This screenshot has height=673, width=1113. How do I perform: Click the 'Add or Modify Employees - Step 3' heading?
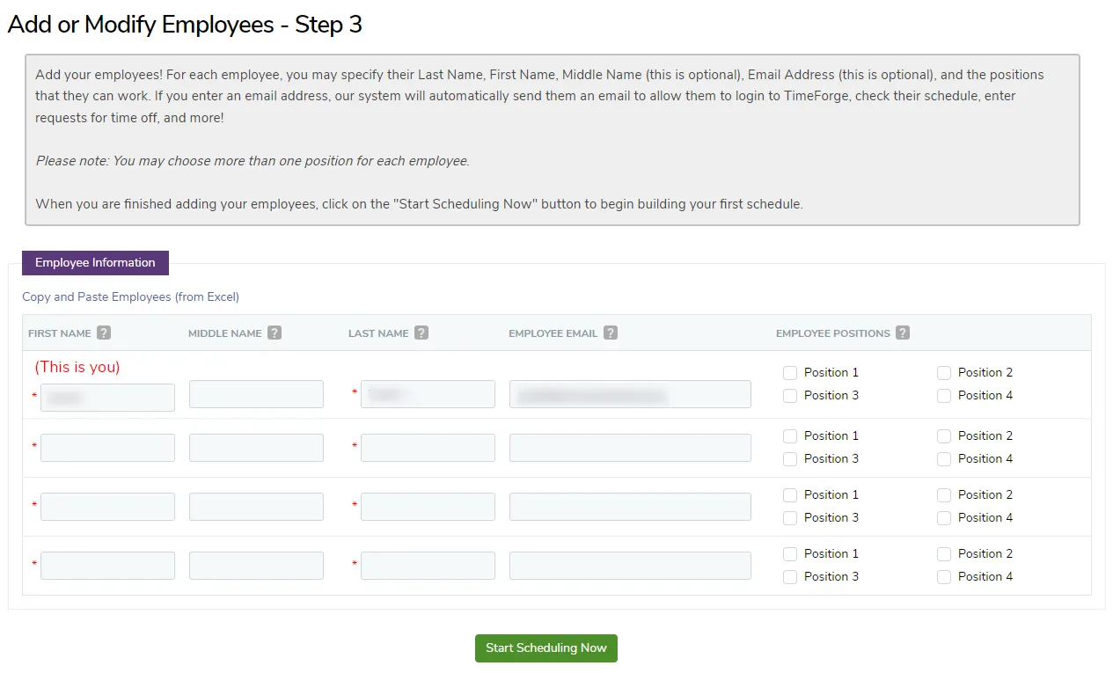coord(185,25)
